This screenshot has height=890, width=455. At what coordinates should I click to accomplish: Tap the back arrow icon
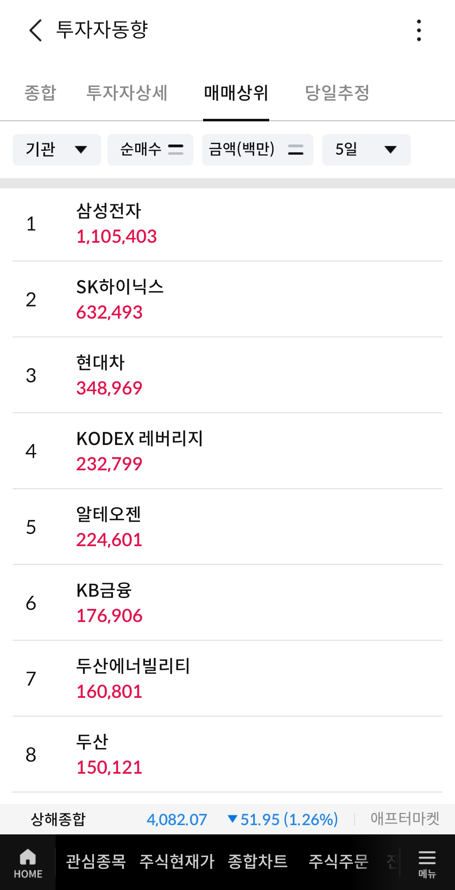pos(36,30)
